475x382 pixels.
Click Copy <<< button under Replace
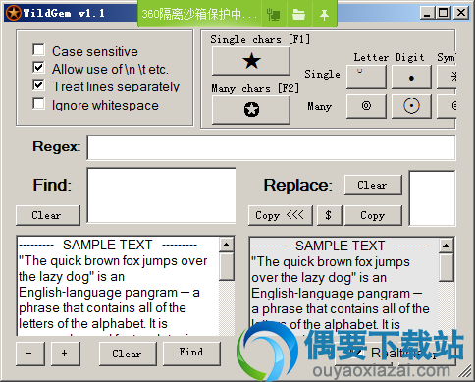tap(281, 215)
